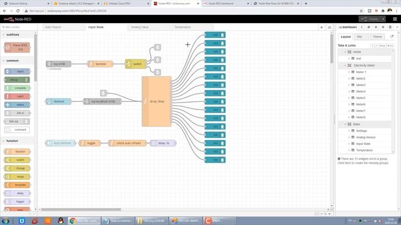Click the Chrome Node-RED taskbar button

[x=84, y=221]
